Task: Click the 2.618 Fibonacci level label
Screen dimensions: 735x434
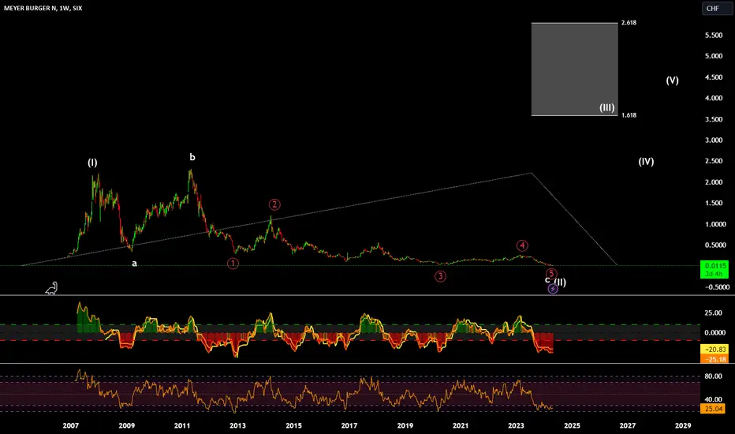Action: point(629,23)
